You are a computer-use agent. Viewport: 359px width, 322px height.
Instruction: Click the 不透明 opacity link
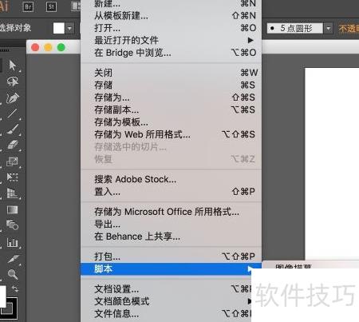349,28
